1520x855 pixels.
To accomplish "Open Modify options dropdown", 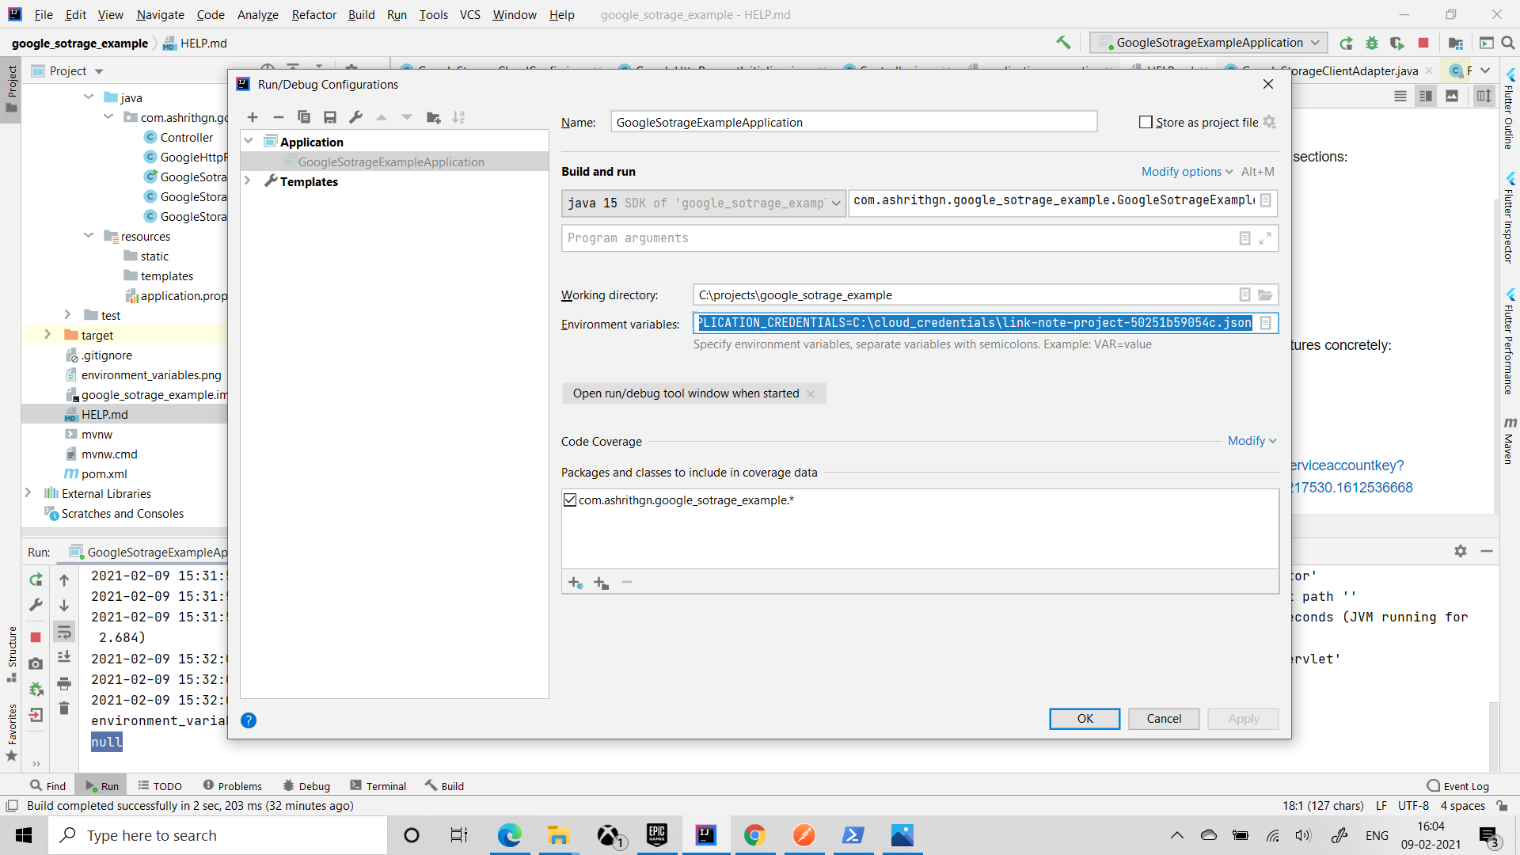I will [1187, 172].
